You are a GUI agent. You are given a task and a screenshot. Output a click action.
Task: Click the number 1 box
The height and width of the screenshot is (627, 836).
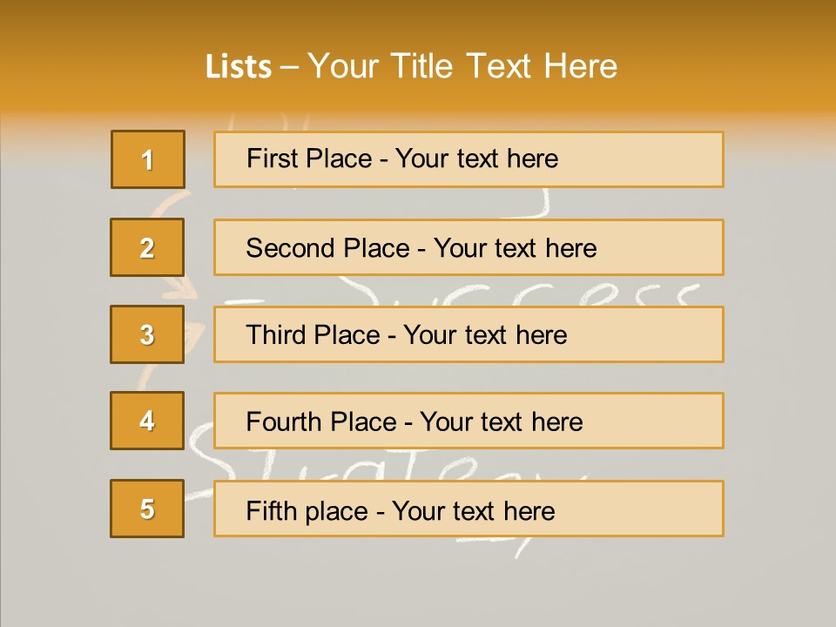point(148,159)
